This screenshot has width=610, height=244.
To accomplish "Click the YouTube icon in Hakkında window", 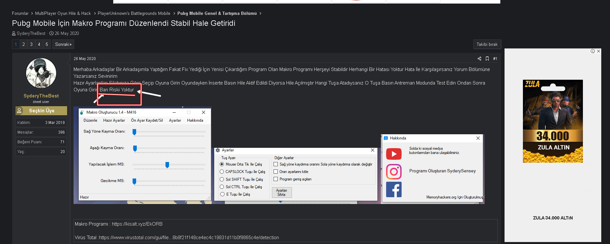I will click(394, 154).
